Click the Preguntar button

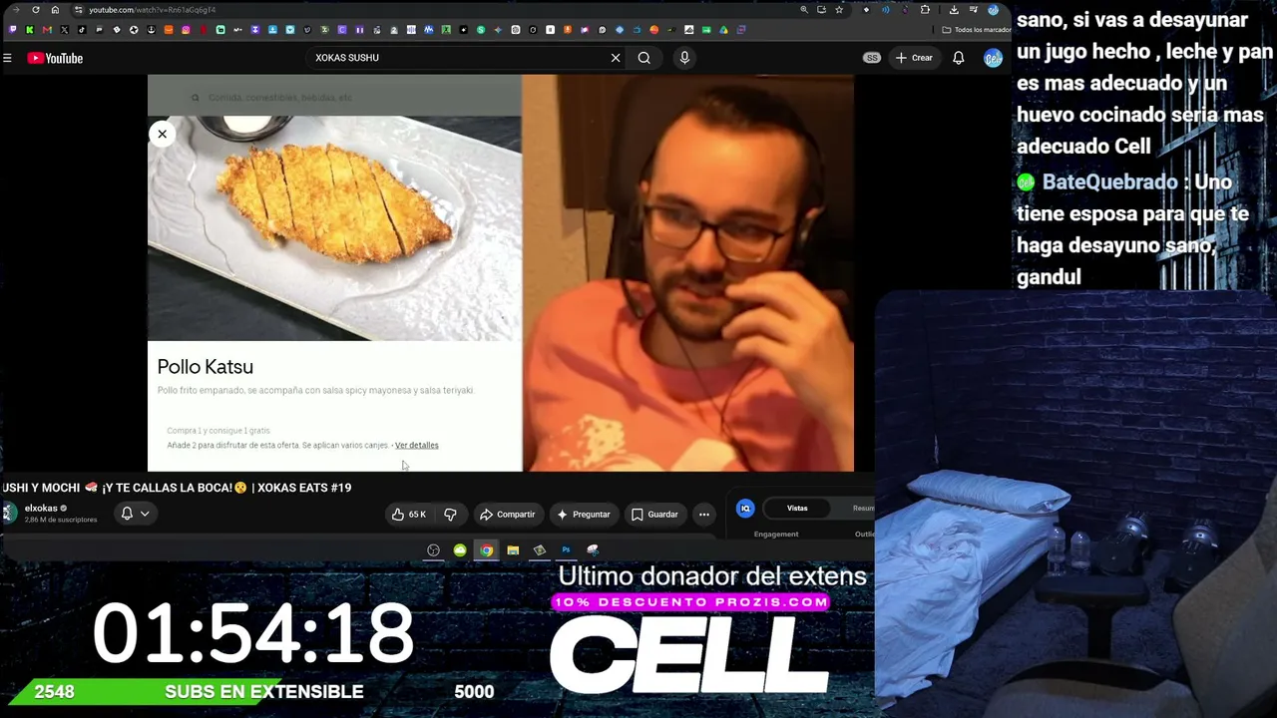pos(584,515)
